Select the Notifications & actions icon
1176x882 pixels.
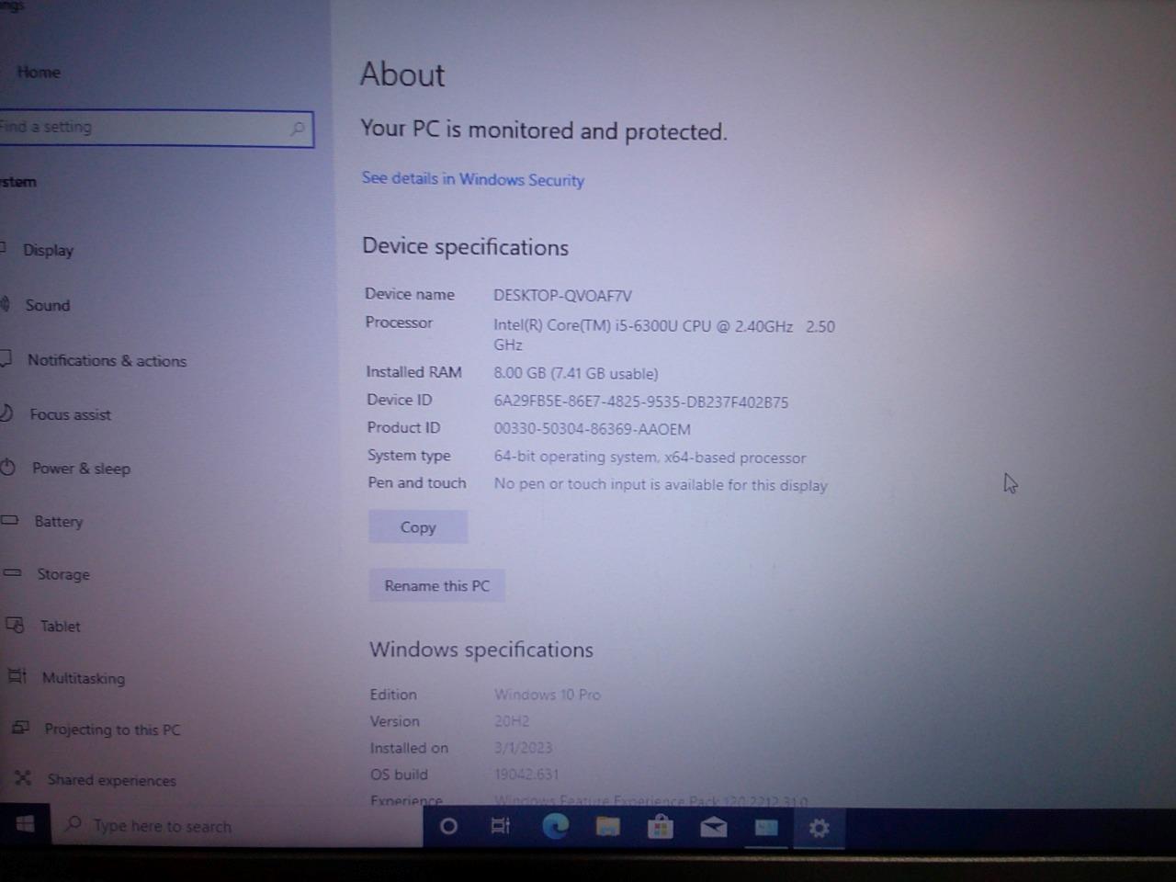tap(5, 359)
